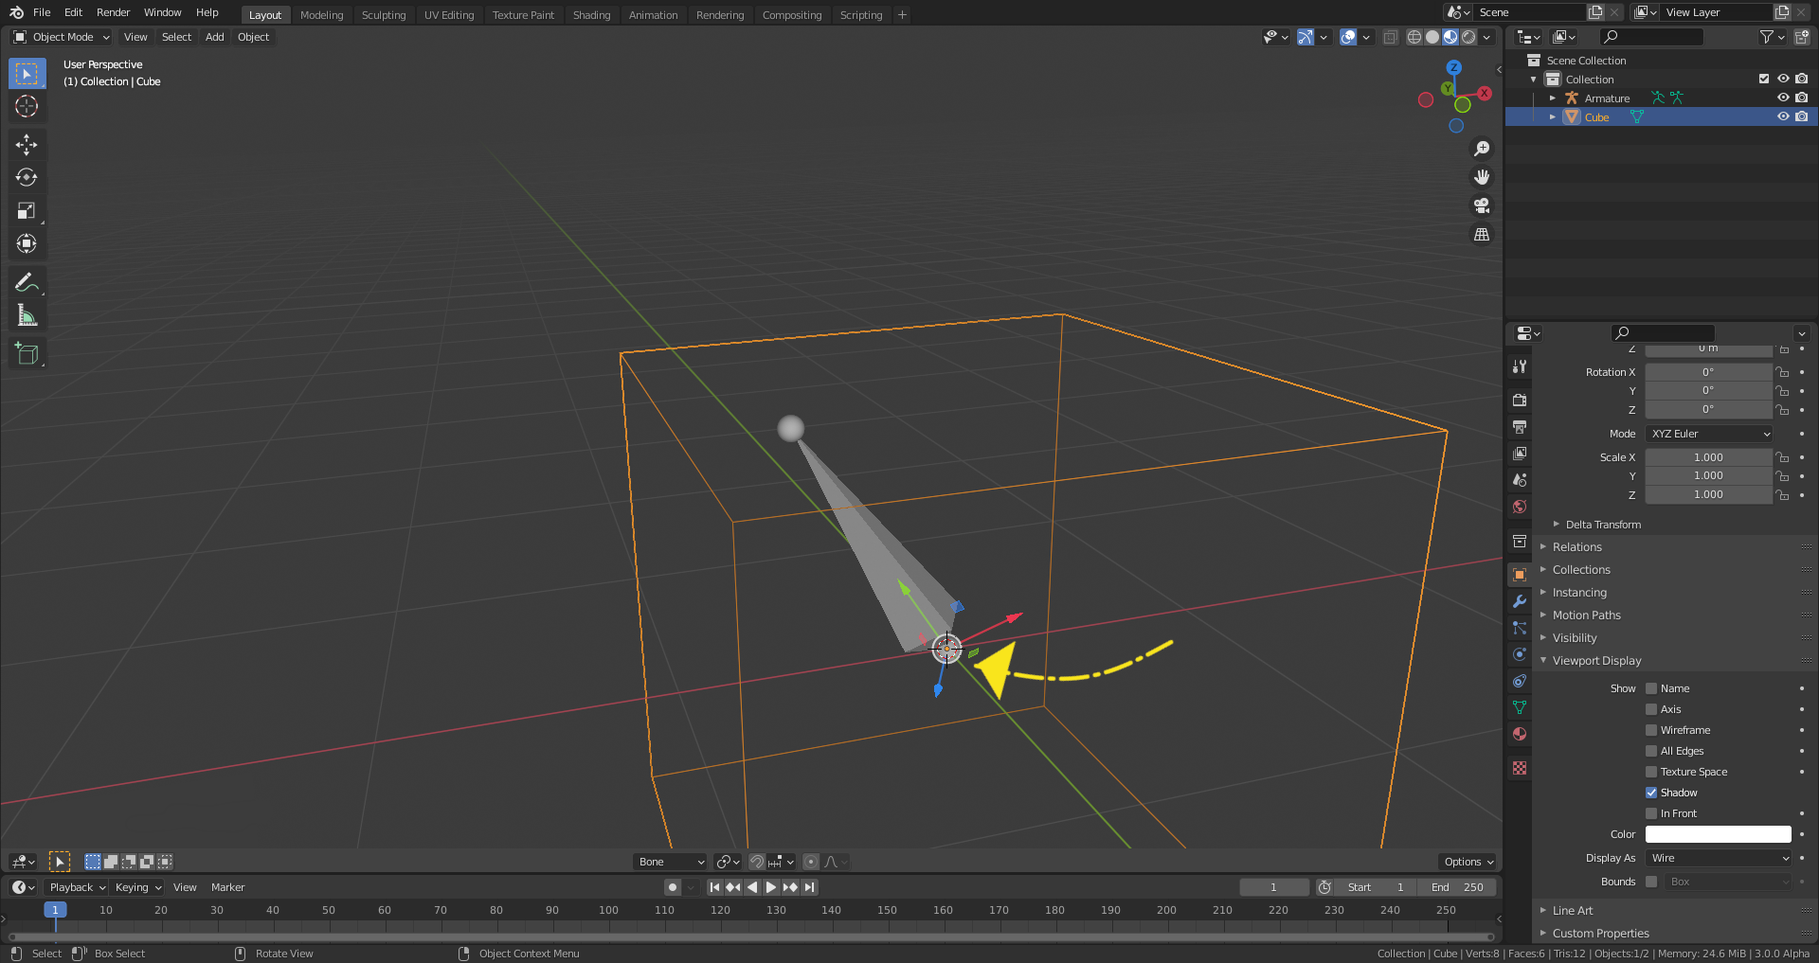
Task: Click the timeline Marker menu
Action: (227, 887)
